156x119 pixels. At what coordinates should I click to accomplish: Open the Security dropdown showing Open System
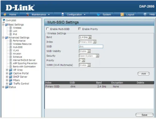coord(89,56)
